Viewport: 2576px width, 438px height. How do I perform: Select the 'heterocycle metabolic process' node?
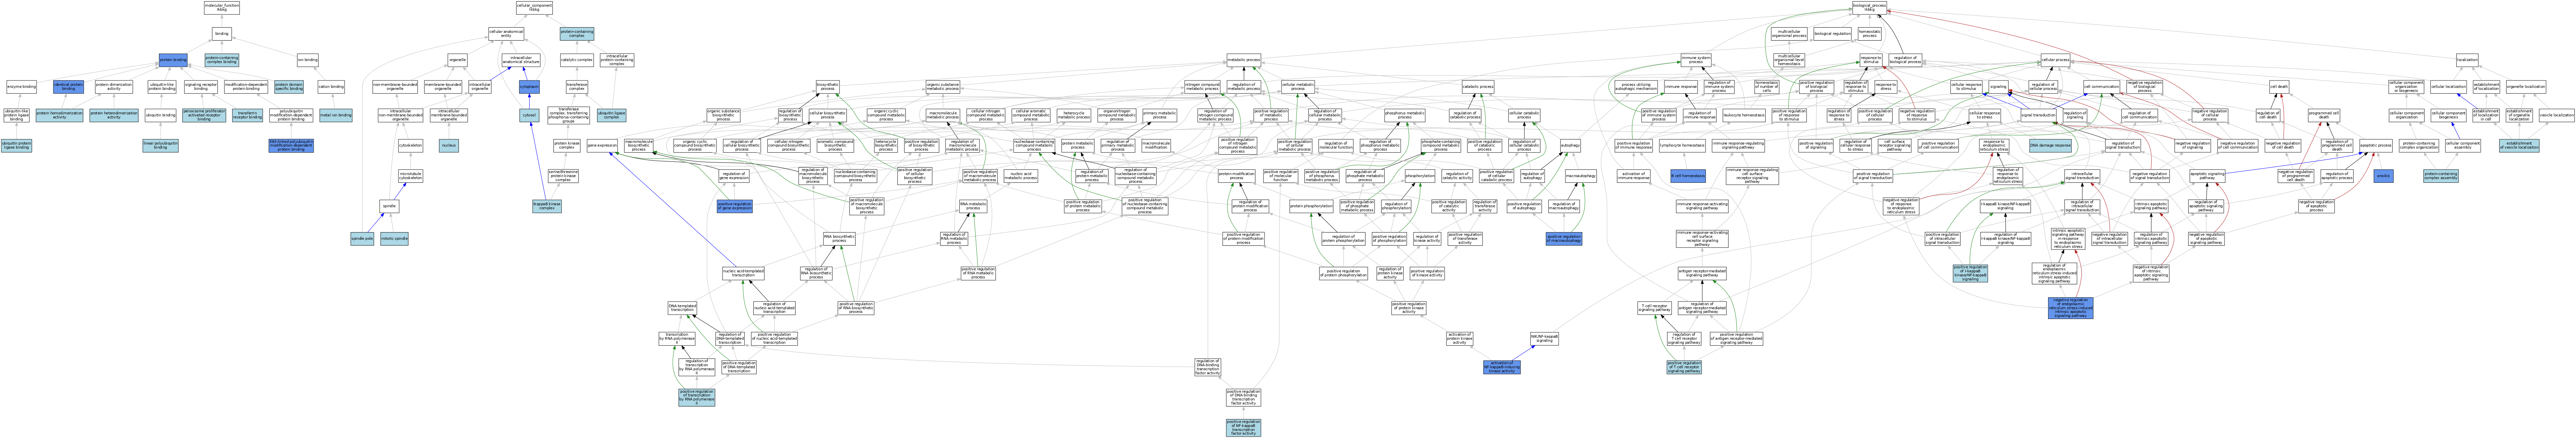(1074, 115)
